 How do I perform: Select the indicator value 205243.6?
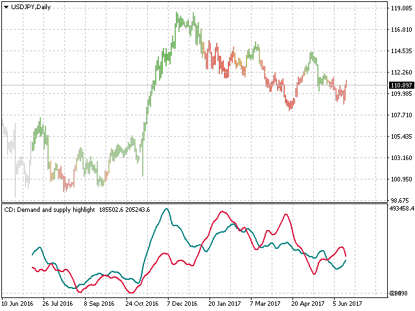tap(138, 210)
